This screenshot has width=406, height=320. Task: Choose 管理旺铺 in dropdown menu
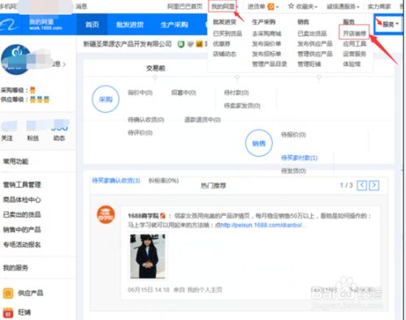click(x=309, y=64)
